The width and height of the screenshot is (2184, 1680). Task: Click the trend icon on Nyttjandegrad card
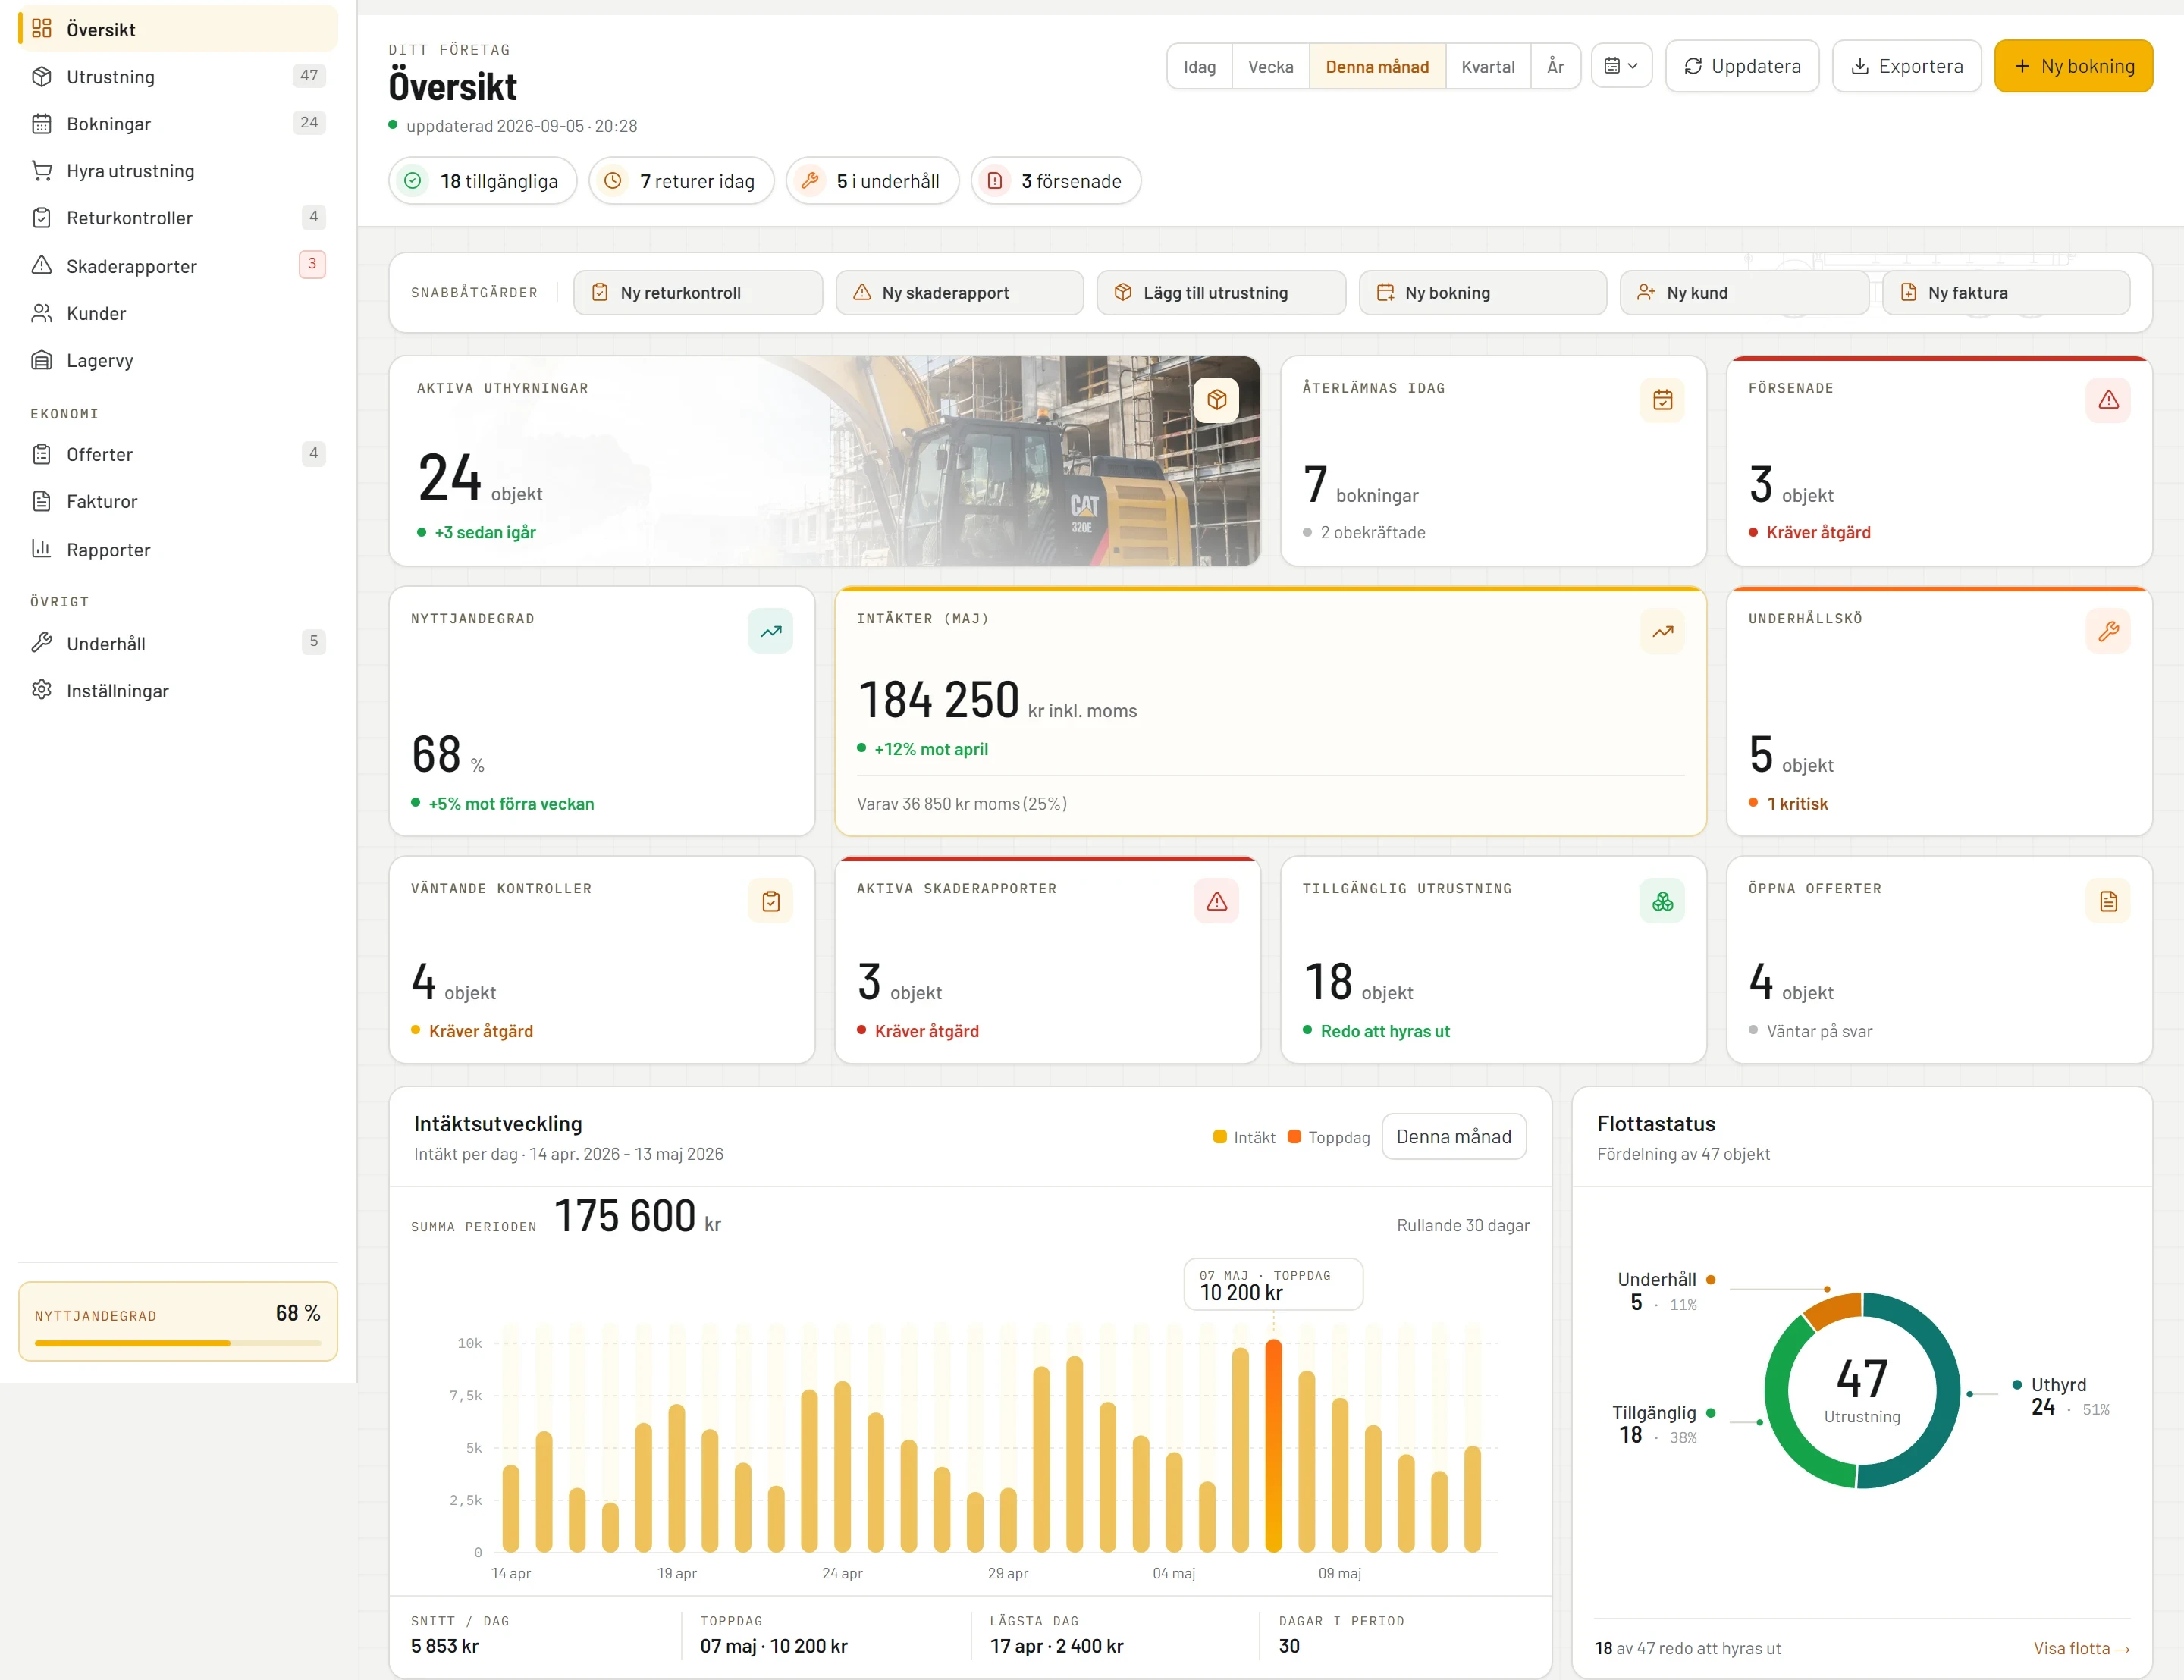tap(770, 631)
